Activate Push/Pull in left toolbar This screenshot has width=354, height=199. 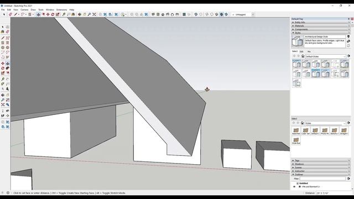7,64
